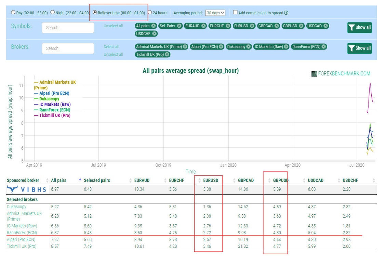The height and width of the screenshot is (256, 386).
Task: Click Select all for Brokers
Action: point(111,47)
